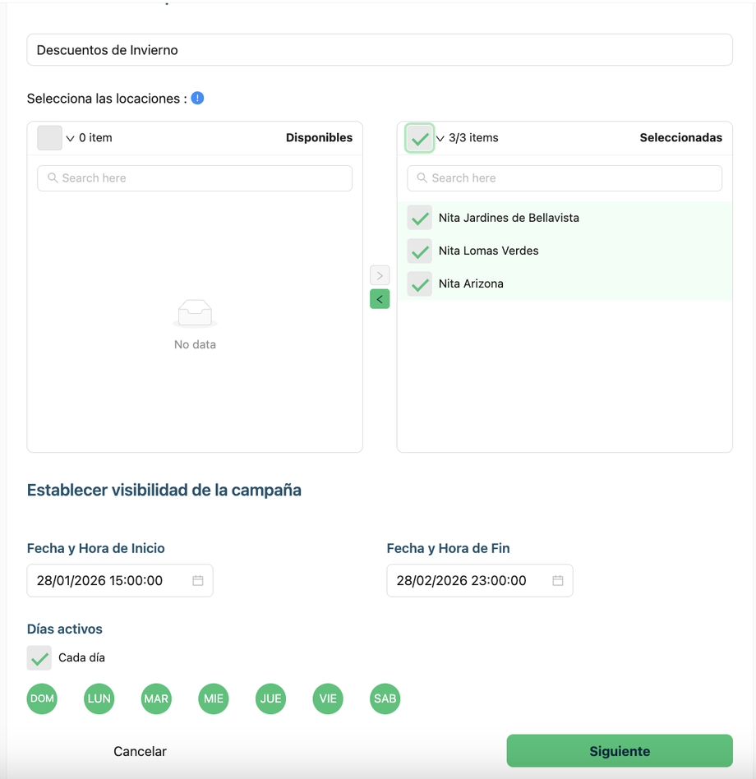The width and height of the screenshot is (756, 779).
Task: Click the calendar icon in start date field
Action: [198, 580]
